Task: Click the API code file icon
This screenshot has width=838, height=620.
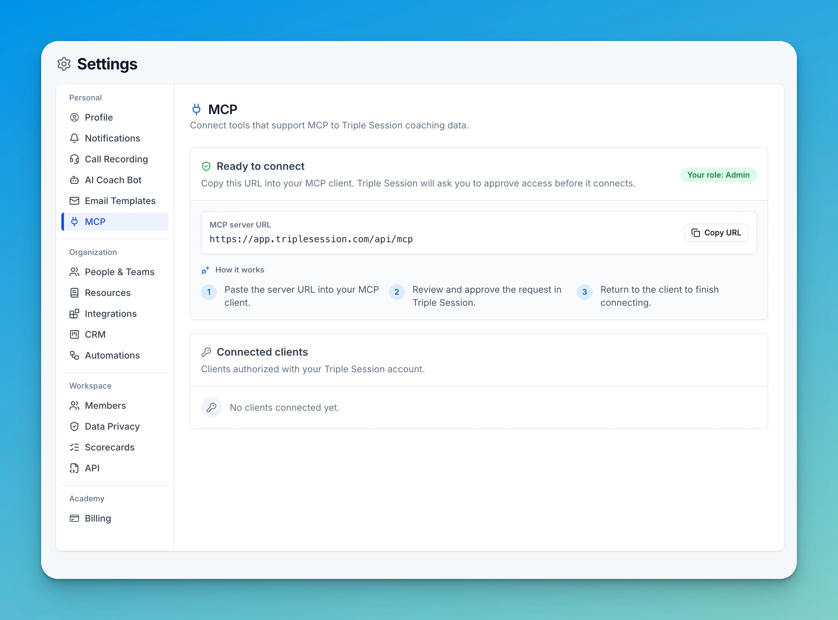Action: pyautogui.click(x=74, y=468)
